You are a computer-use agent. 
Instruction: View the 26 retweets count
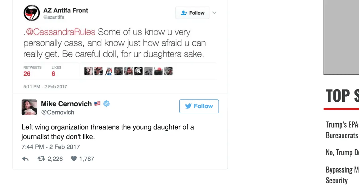pos(27,74)
